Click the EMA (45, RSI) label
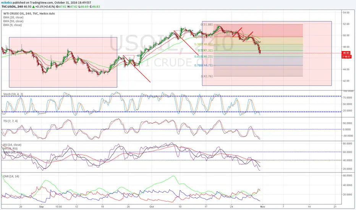 click(12, 152)
